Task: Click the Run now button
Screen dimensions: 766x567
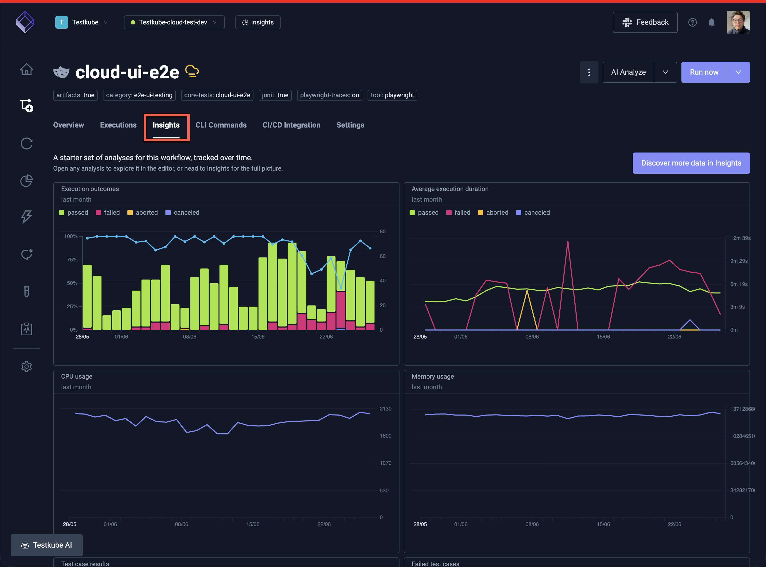Action: pos(704,72)
